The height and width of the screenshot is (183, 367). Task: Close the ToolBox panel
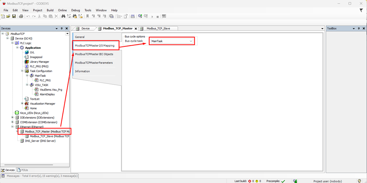pyautogui.click(x=363, y=28)
